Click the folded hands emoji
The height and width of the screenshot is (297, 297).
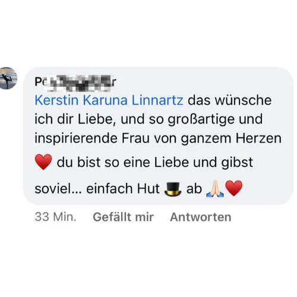pyautogui.click(x=215, y=189)
